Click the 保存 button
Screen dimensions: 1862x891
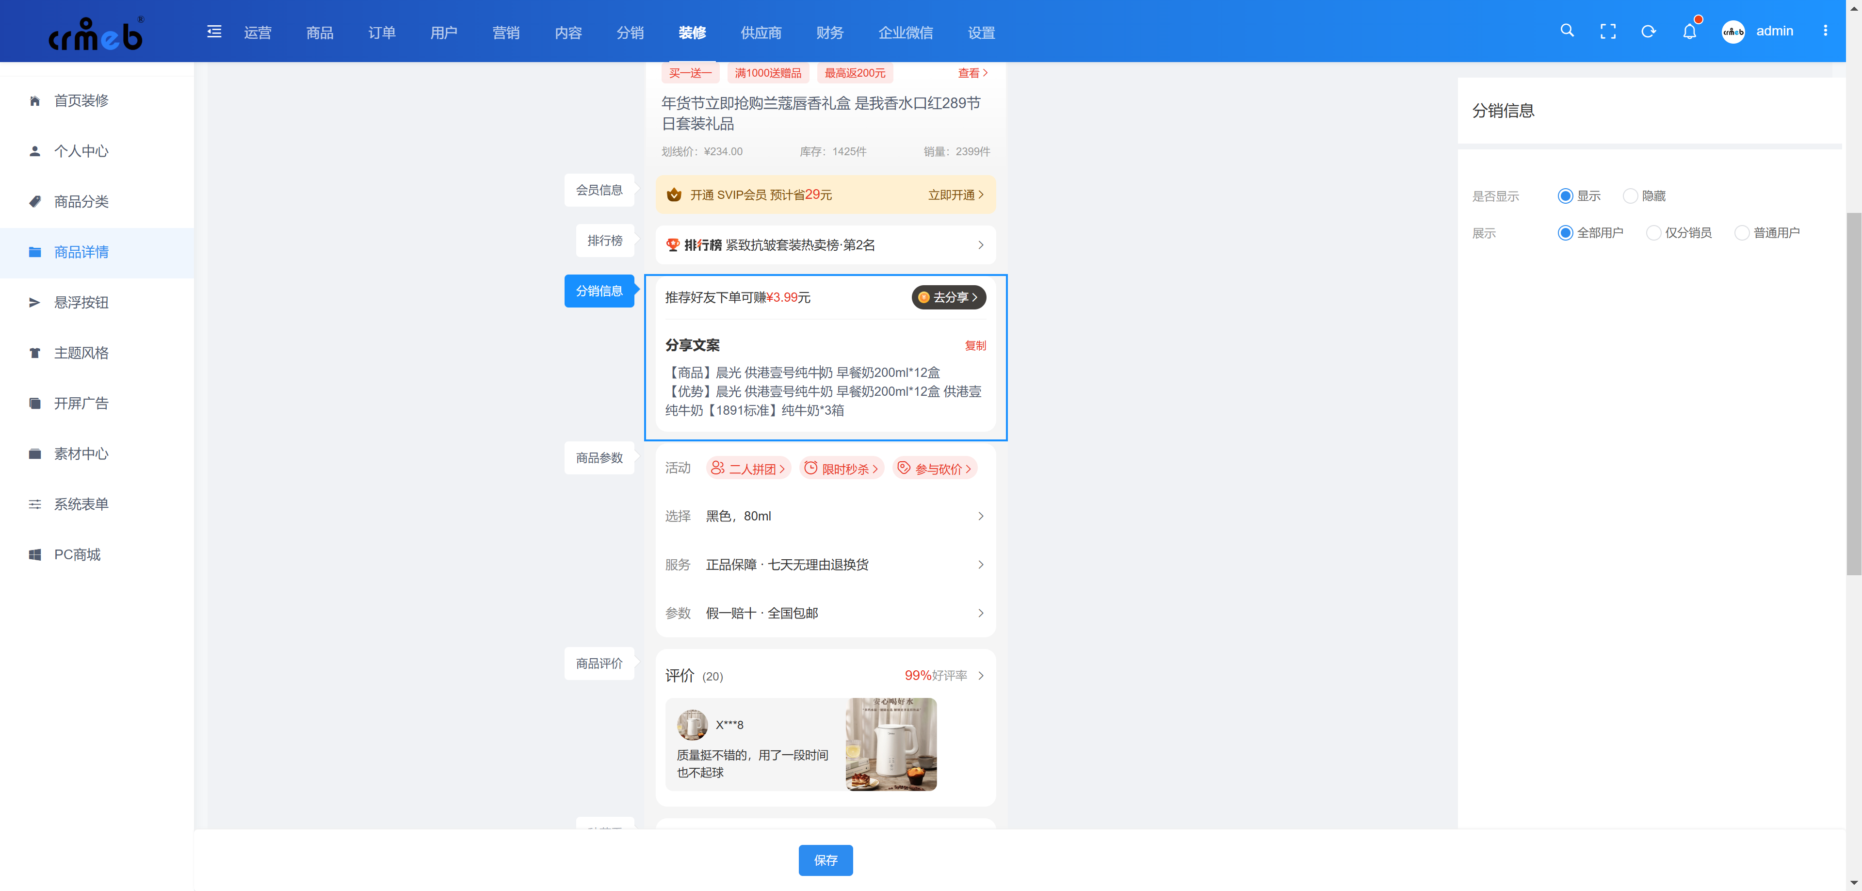(x=825, y=860)
